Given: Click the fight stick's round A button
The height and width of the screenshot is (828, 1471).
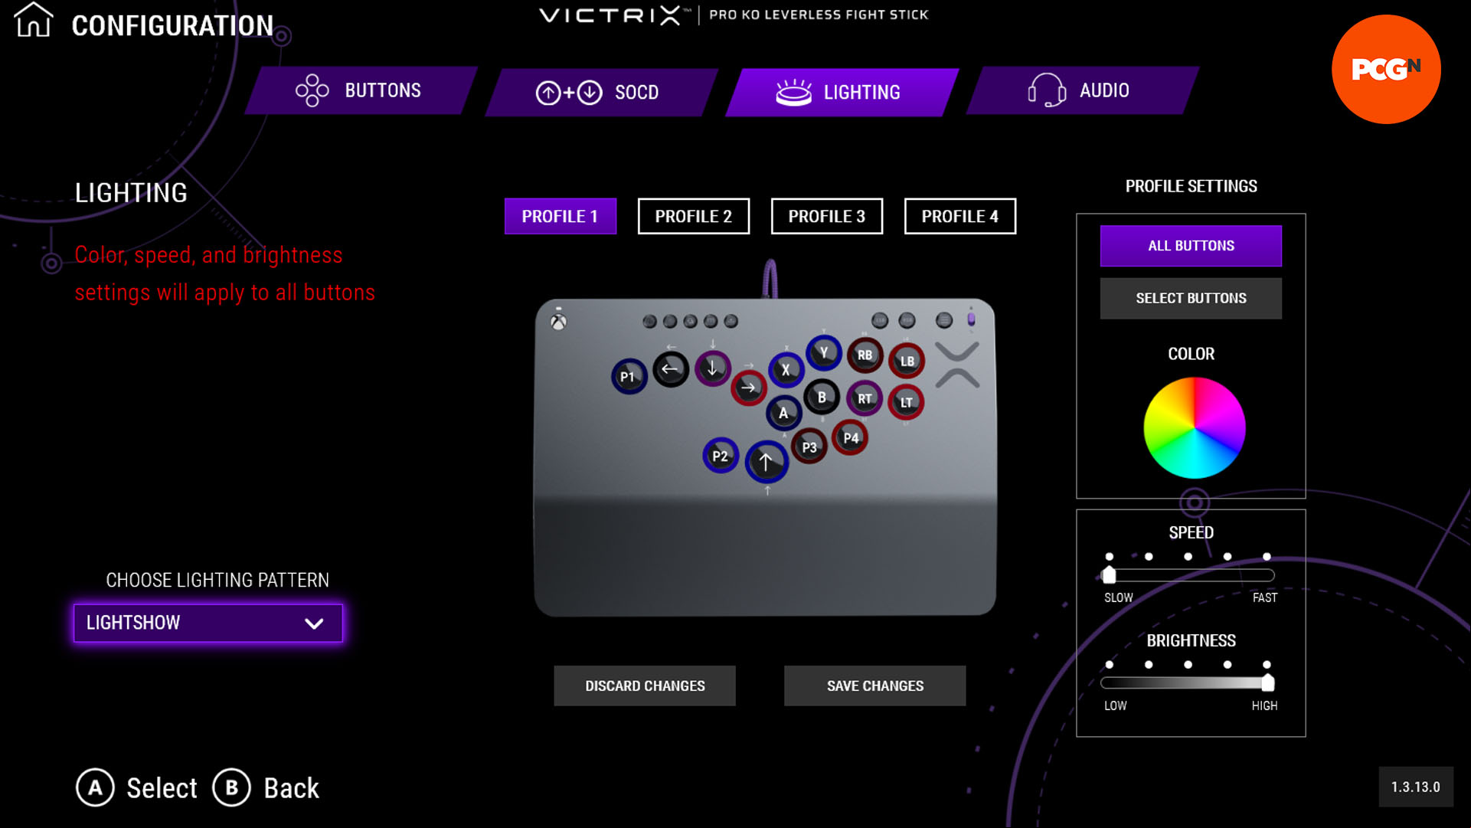Looking at the screenshot, I should (783, 414).
